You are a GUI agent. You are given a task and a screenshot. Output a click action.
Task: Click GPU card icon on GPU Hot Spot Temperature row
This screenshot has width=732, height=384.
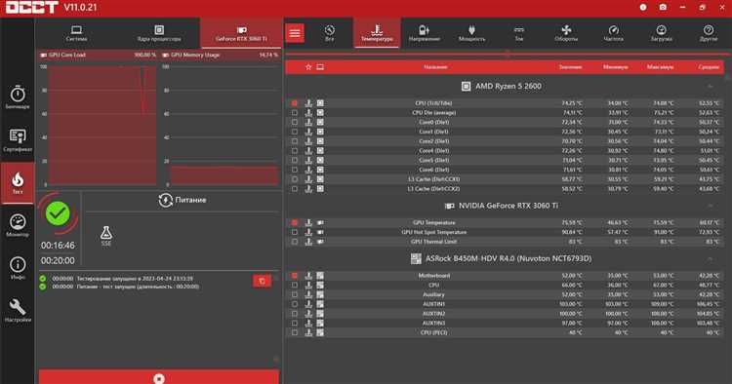point(320,232)
